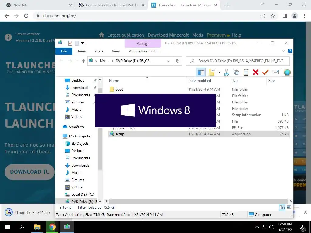Open the Chrome three-dot menu
The width and height of the screenshot is (311, 233).
pos(304,16)
